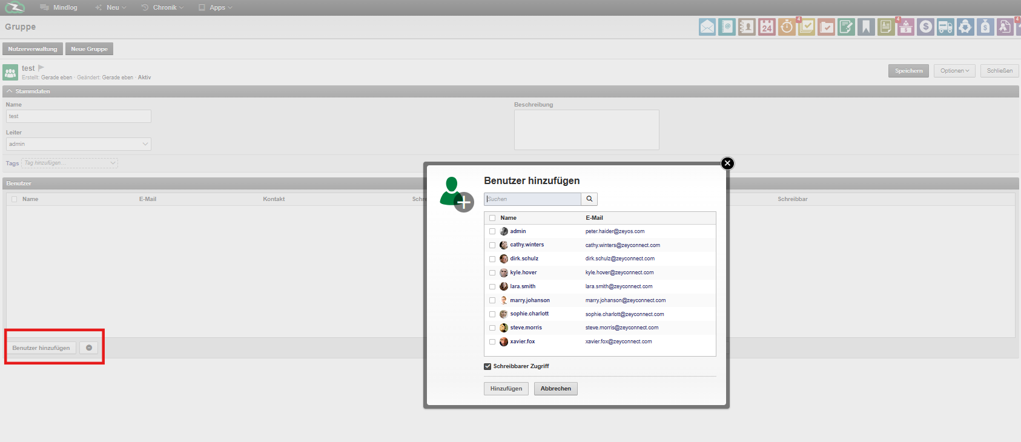Image resolution: width=1021 pixels, height=442 pixels.
Task: Close the dialog with the X icon
Action: (x=727, y=163)
